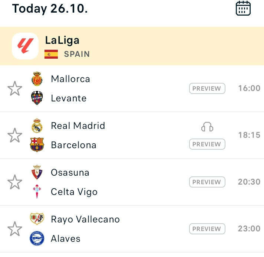
Task: Toggle favorite star for Rayo Vallecano match
Action: pos(15,229)
